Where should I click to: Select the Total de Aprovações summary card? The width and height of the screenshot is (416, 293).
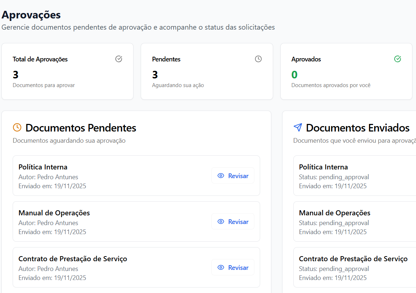point(67,71)
